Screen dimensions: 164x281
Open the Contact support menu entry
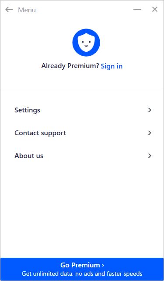pos(83,133)
